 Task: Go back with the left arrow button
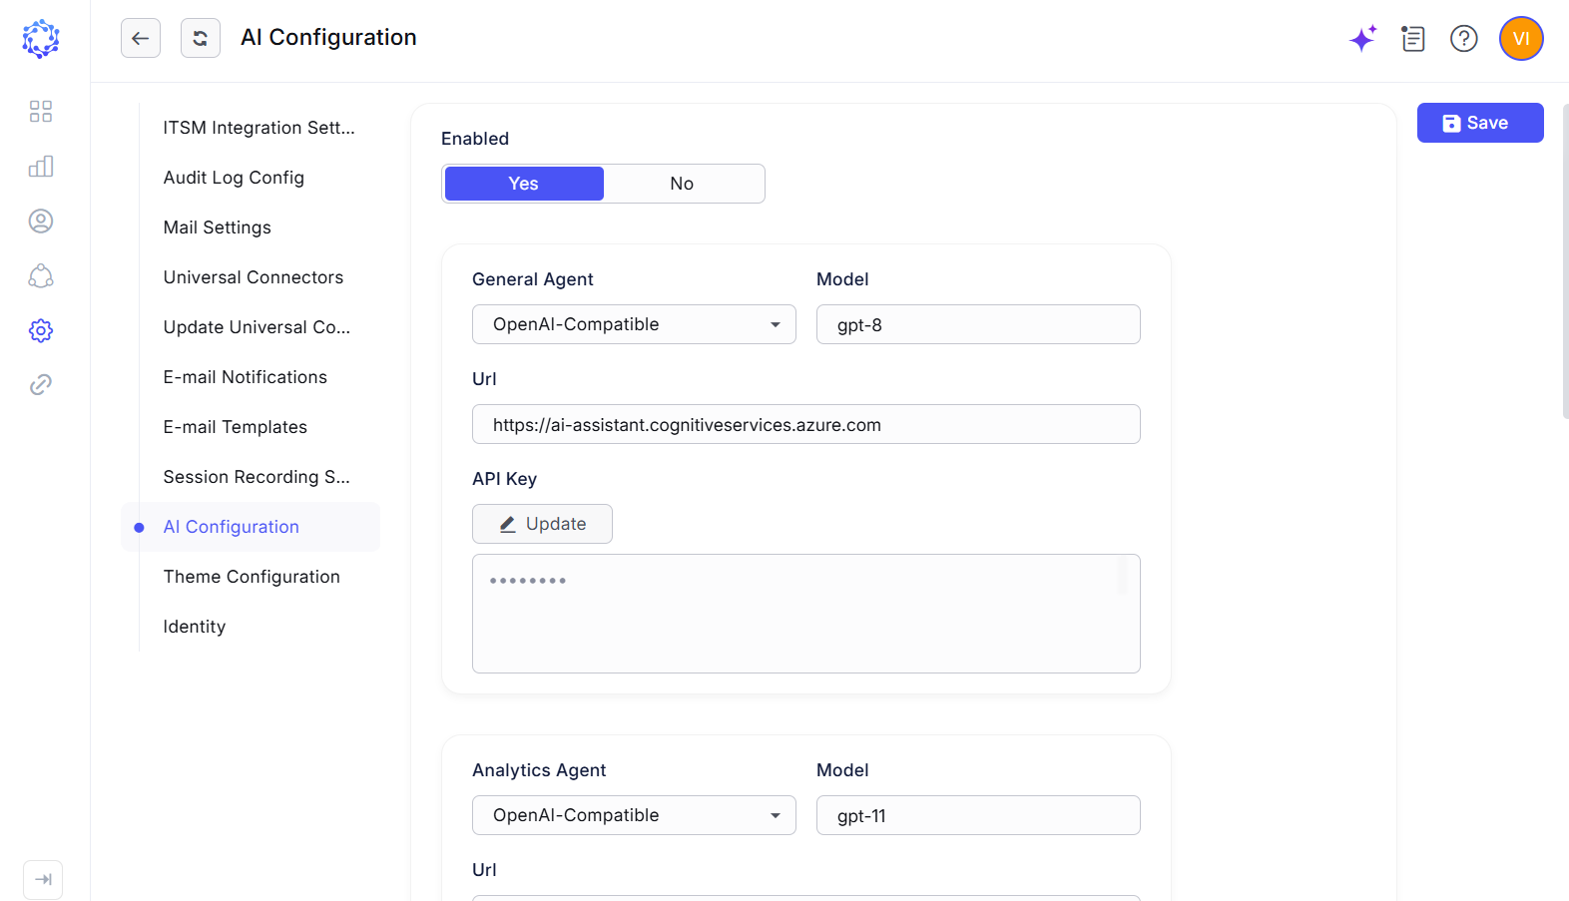[x=141, y=38]
